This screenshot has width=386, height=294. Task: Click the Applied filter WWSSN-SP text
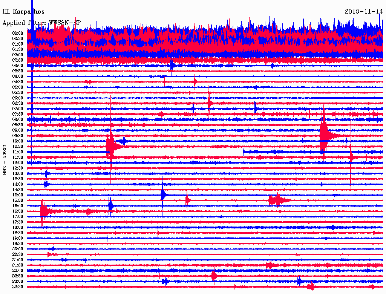coord(41,23)
